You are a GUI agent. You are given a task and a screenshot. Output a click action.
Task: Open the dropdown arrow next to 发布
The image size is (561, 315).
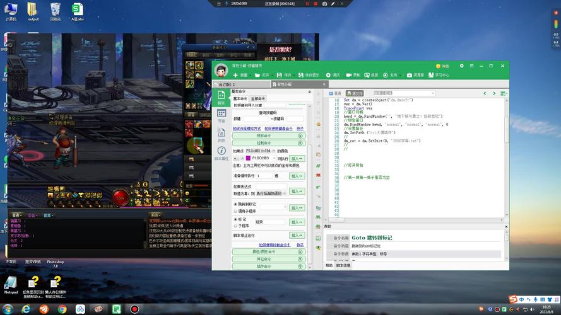(399, 76)
